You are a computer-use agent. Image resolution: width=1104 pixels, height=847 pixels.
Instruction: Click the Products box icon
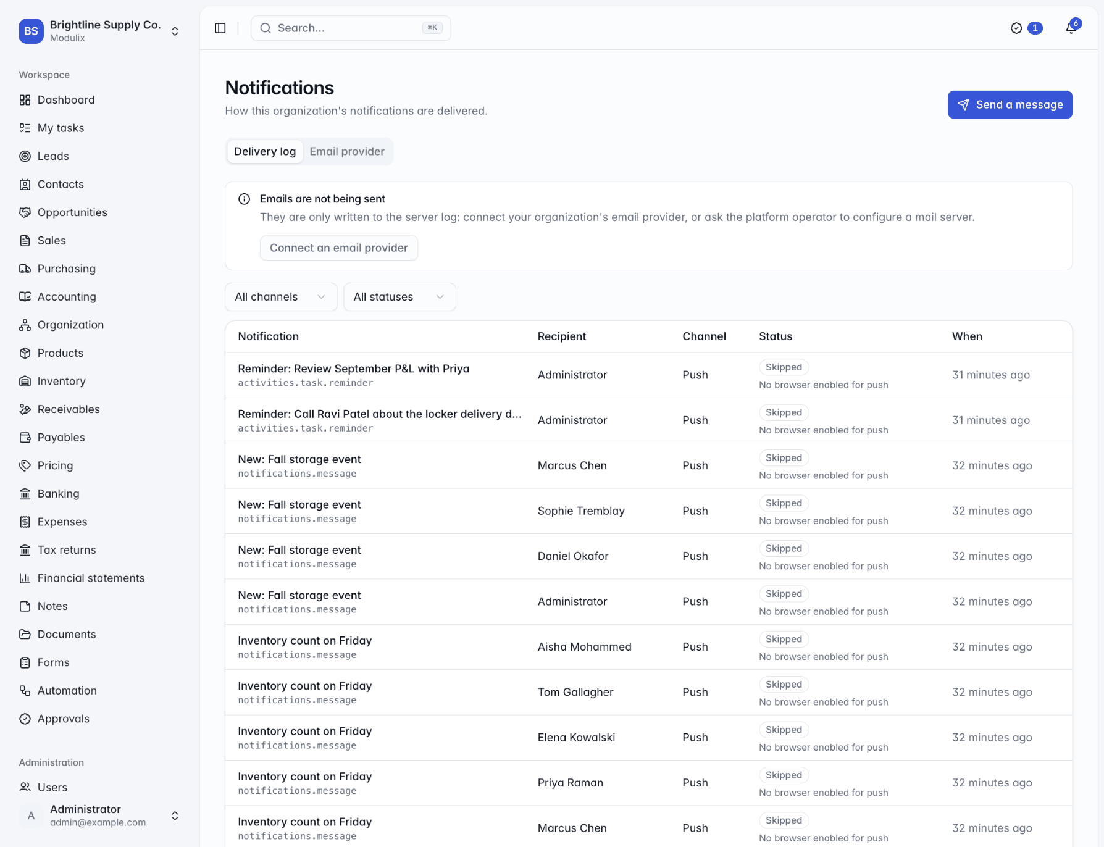[x=25, y=353]
